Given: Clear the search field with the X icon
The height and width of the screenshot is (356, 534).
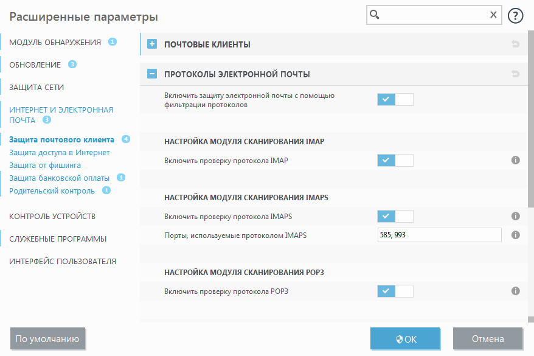Looking at the screenshot, I should (x=493, y=15).
